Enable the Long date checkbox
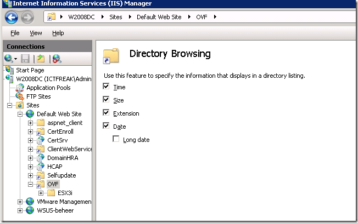358x223 pixels. (x=116, y=140)
